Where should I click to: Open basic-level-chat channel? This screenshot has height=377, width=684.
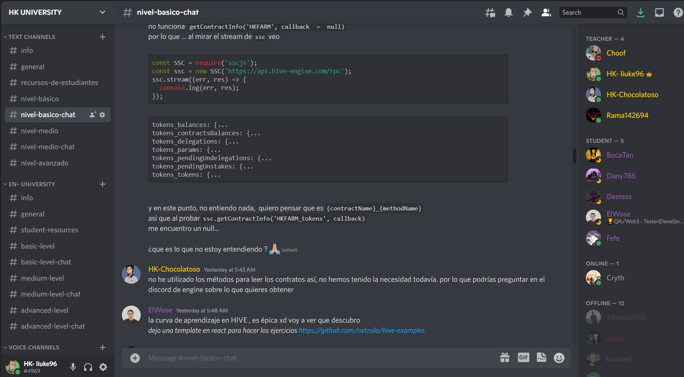coord(58,262)
